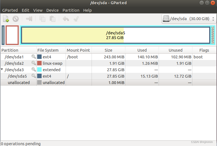The height and width of the screenshot is (146, 217).
Task: Click the extended file system text
Action: coord(51,70)
